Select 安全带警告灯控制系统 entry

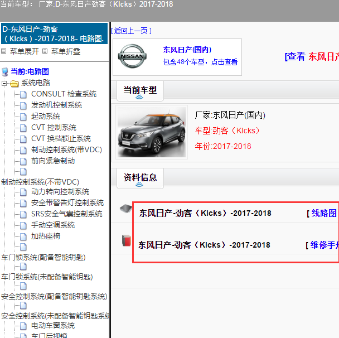tap(67, 203)
